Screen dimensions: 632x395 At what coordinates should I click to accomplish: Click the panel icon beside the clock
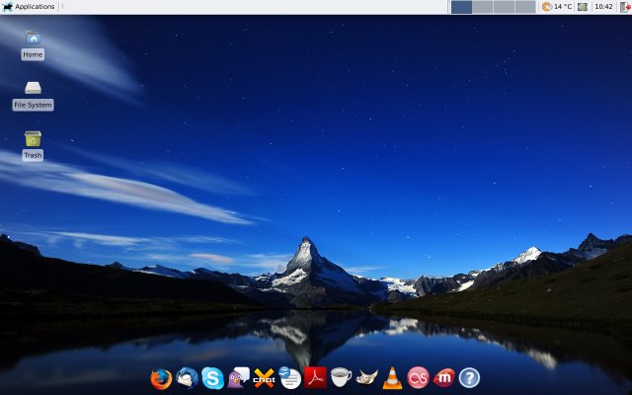583,7
